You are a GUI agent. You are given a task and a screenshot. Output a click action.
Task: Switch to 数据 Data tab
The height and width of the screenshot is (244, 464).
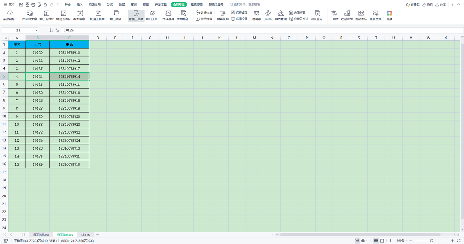point(122,5)
